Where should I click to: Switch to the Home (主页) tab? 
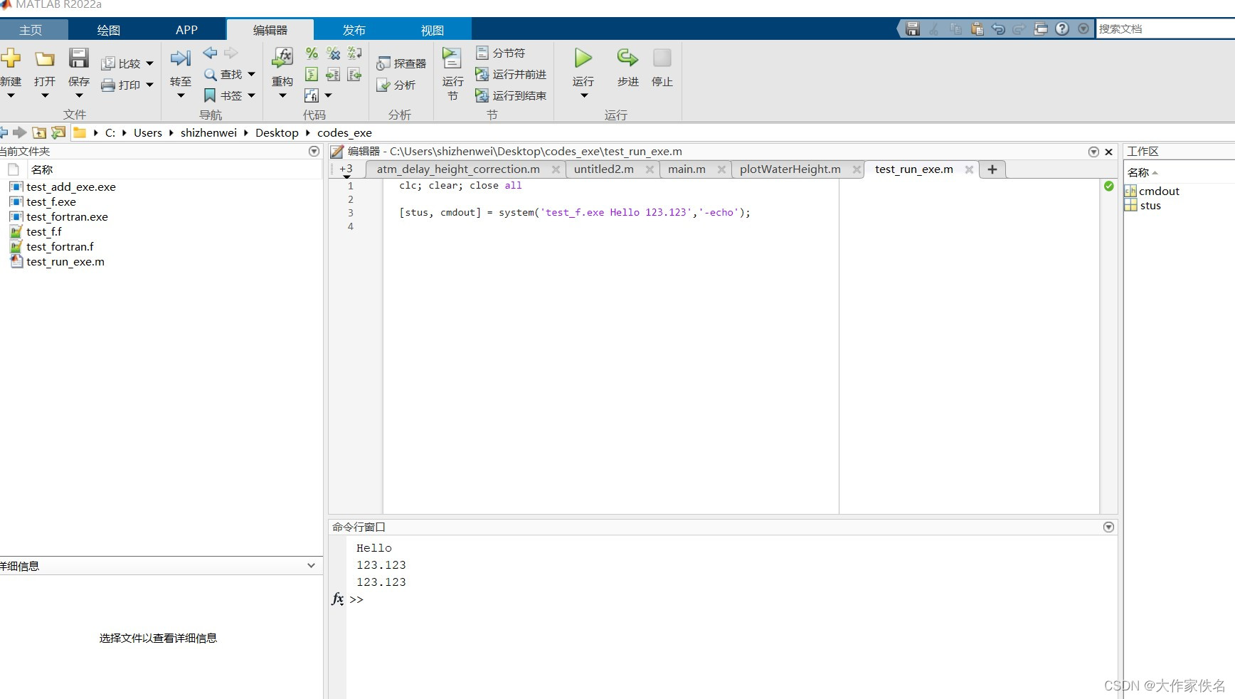click(31, 30)
